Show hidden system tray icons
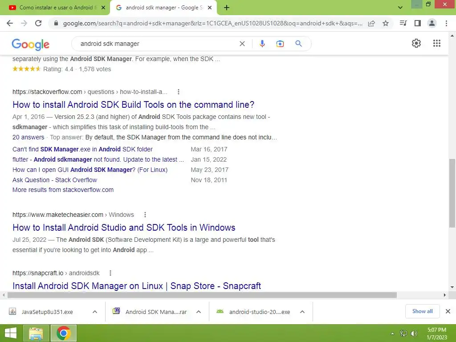Viewport: 456px width, 342px height. [x=392, y=334]
